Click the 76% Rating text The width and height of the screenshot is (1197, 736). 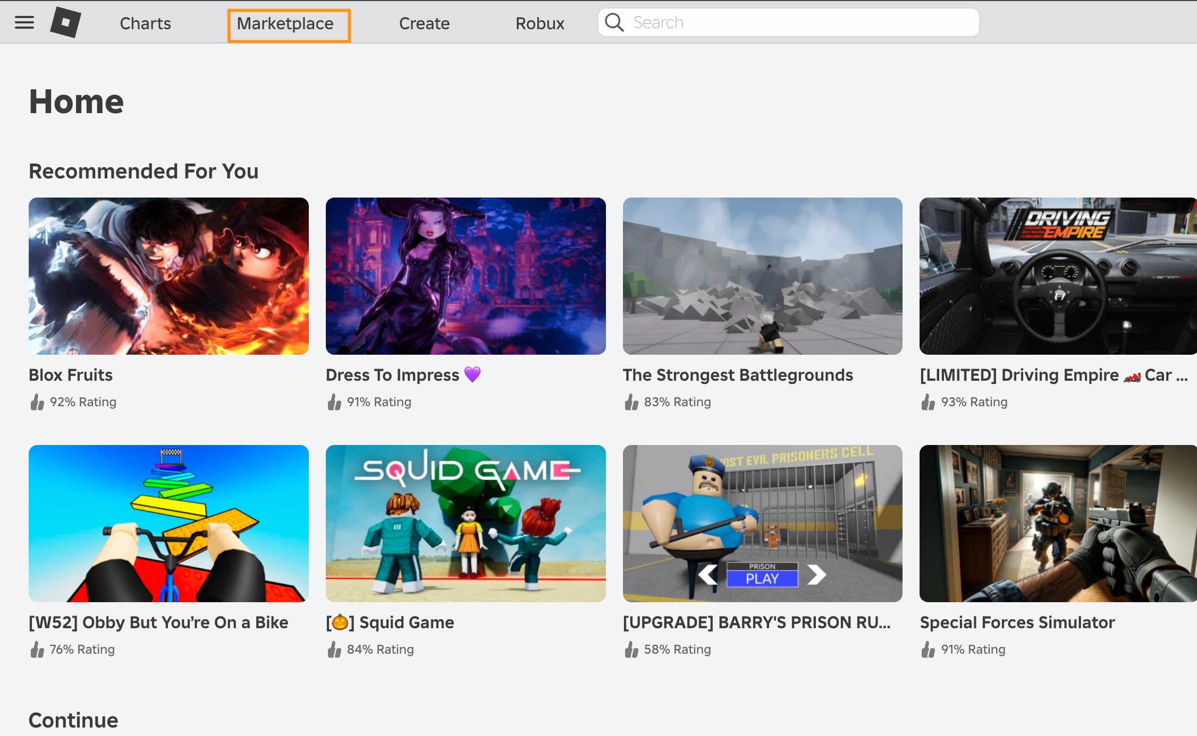pos(82,649)
